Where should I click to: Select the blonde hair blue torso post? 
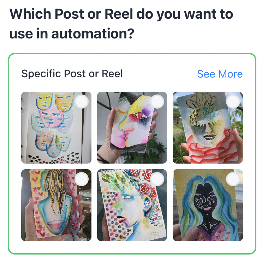(82, 179)
